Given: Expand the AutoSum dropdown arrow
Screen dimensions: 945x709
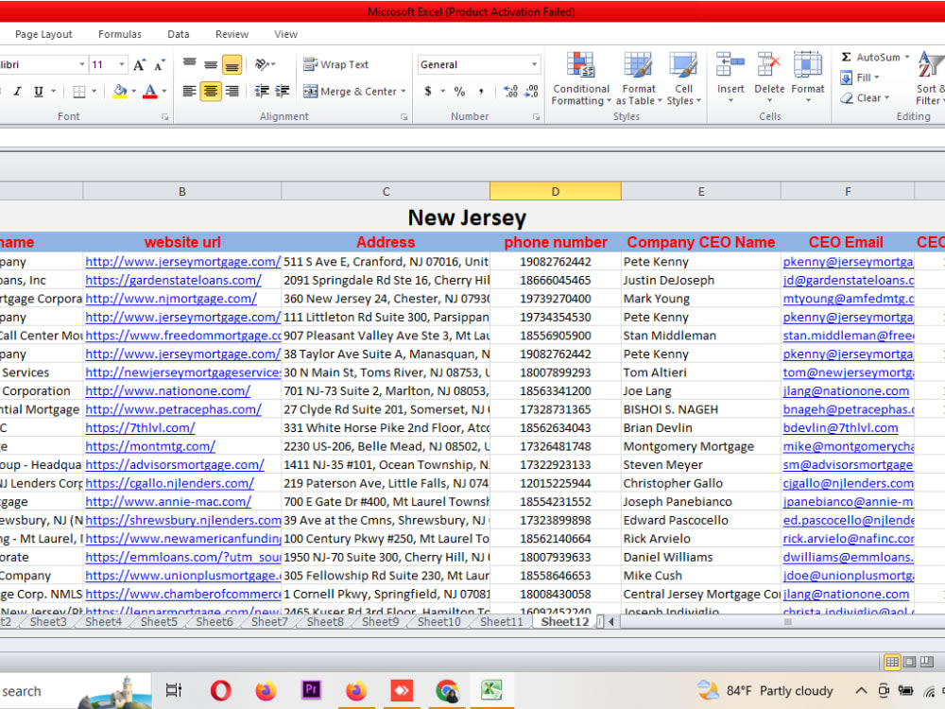Looking at the screenshot, I should [906, 58].
